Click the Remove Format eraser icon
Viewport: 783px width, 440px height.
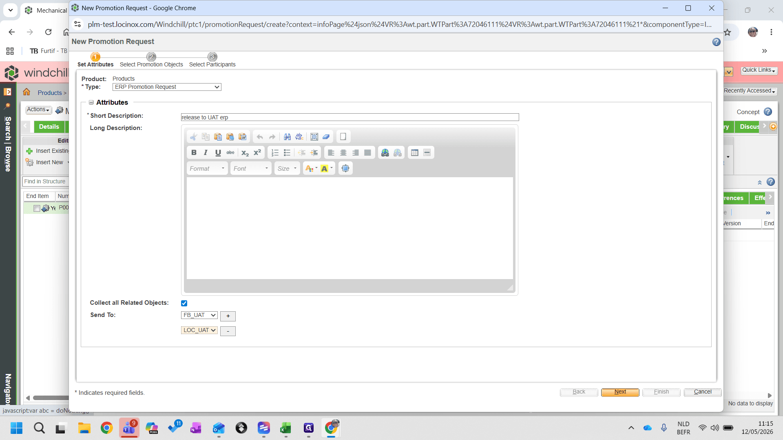[326, 137]
